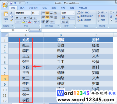This screenshot has width=117, height=104.
Task: Click the 插入 cells button
Action: [x=102, y=12]
